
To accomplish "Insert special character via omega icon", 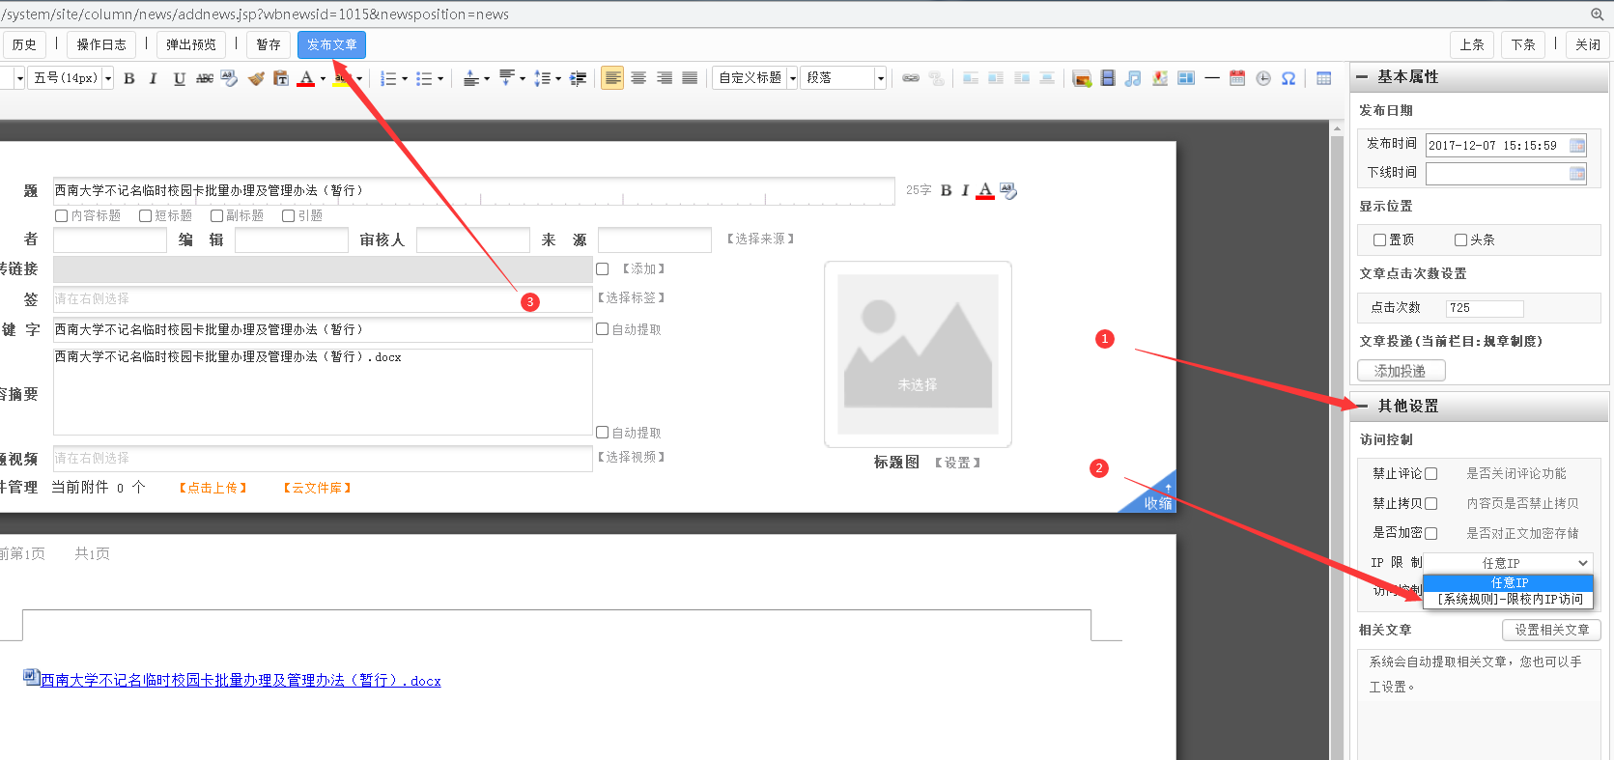I will 1288,78.
